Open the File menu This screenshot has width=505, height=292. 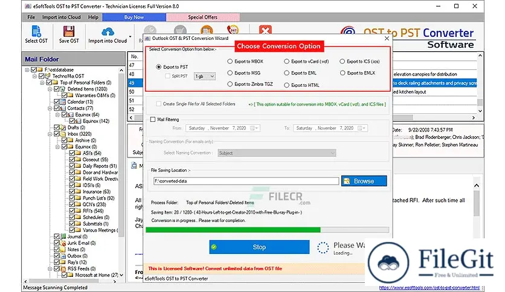coord(31,17)
